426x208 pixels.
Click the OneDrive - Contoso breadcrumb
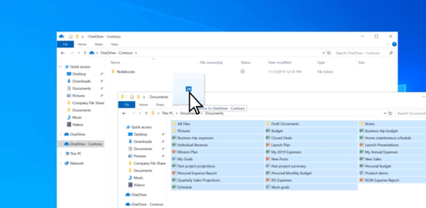tap(117, 53)
